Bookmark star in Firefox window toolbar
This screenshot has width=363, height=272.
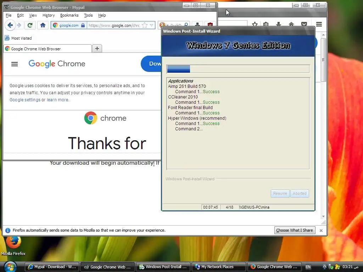(255, 24)
